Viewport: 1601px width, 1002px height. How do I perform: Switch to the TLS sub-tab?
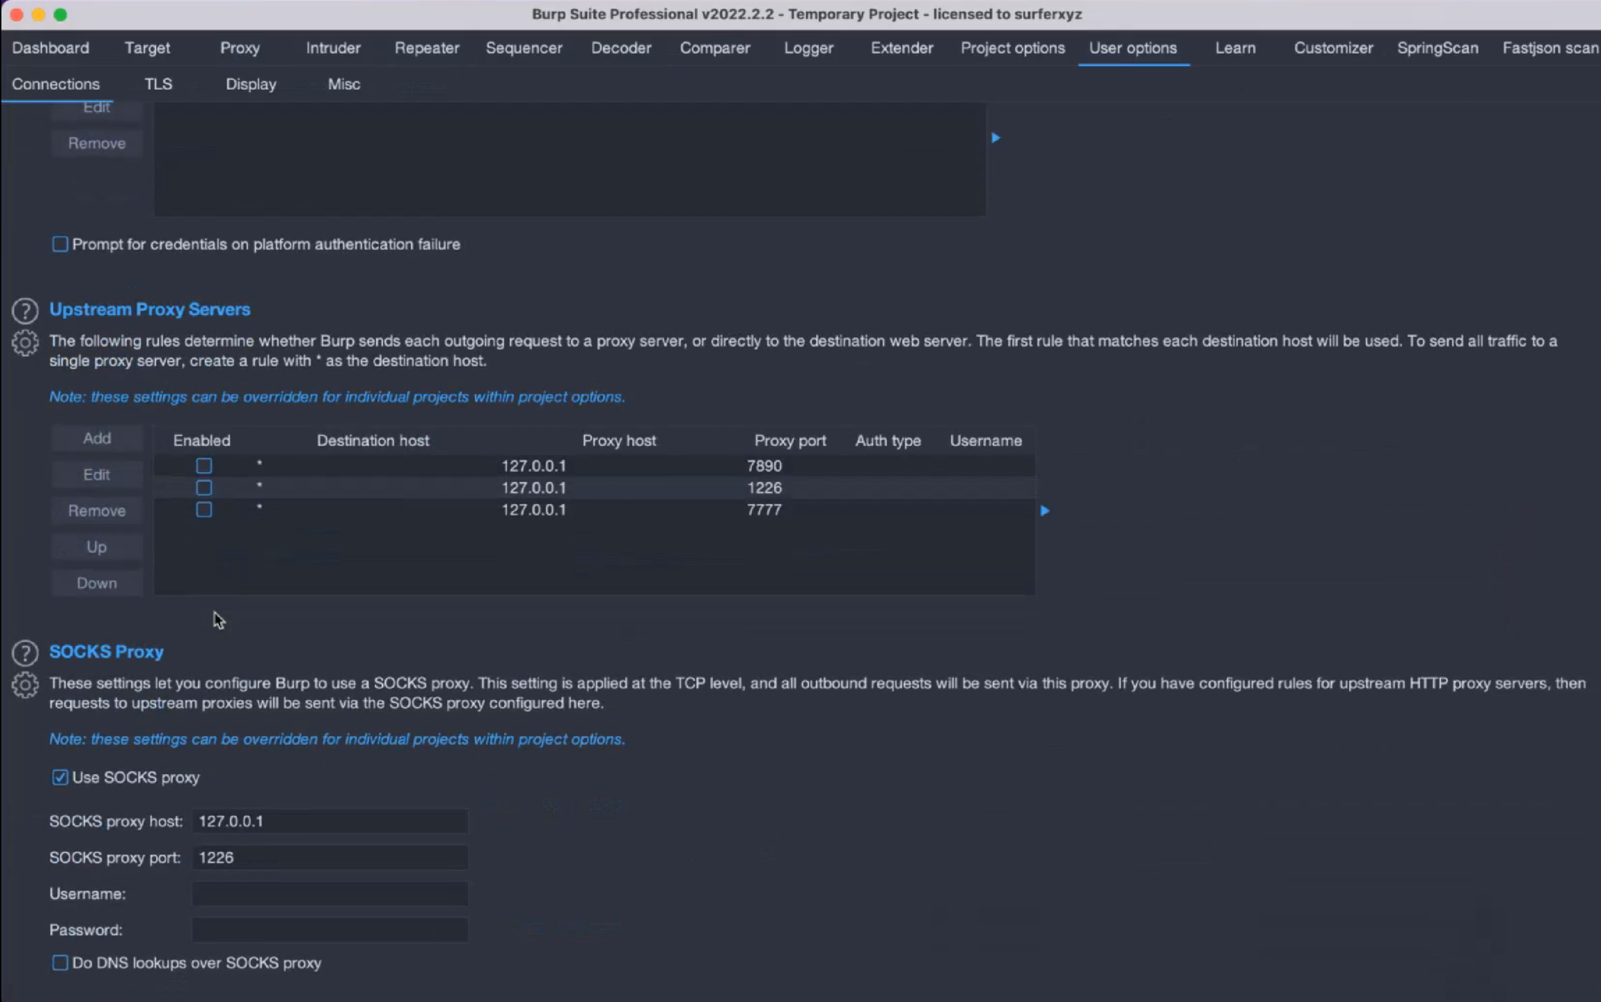click(159, 84)
